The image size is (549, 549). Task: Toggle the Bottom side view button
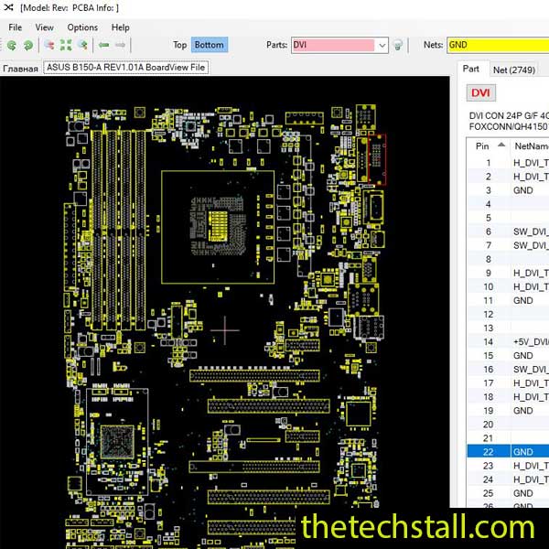coord(209,45)
